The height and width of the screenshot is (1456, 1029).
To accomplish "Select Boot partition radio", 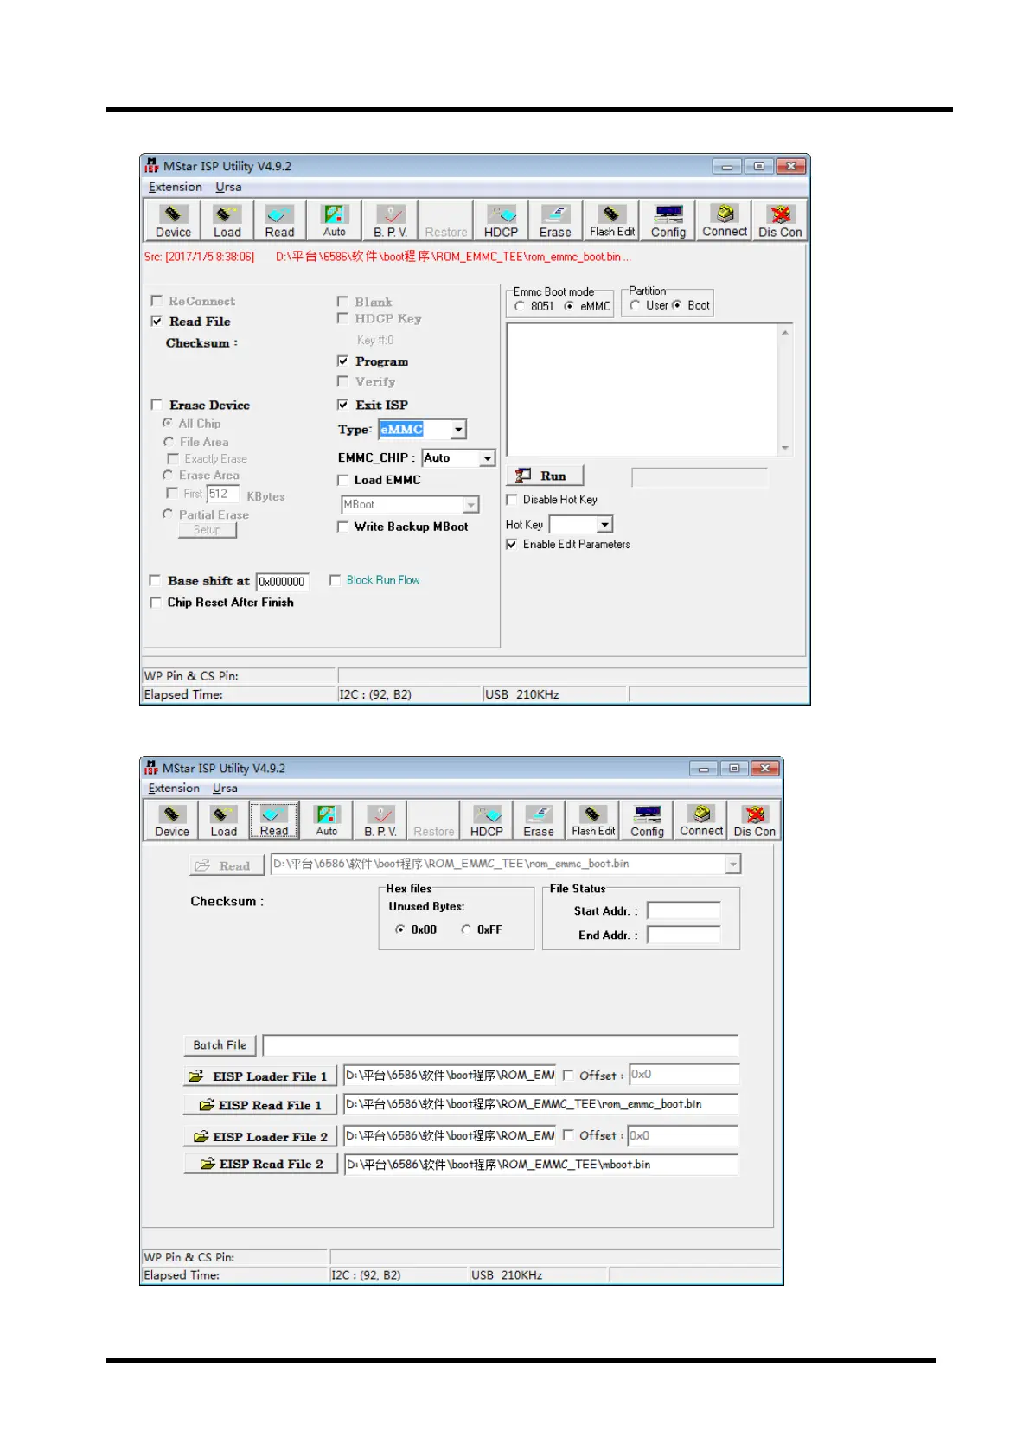I will point(676,305).
